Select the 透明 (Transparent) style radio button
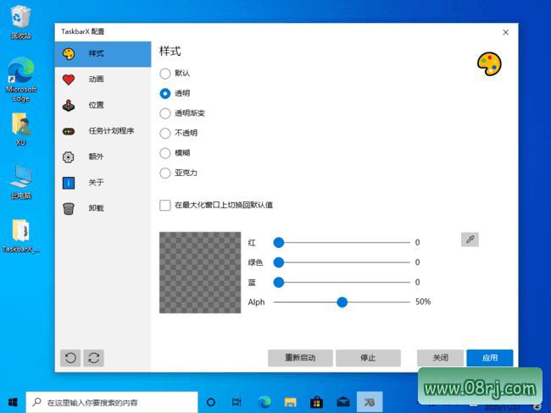Image resolution: width=551 pixels, height=413 pixels. tap(165, 93)
